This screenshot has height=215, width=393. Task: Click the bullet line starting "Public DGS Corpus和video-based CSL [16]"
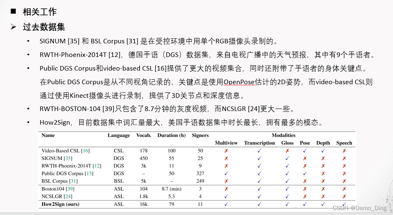pos(203,68)
